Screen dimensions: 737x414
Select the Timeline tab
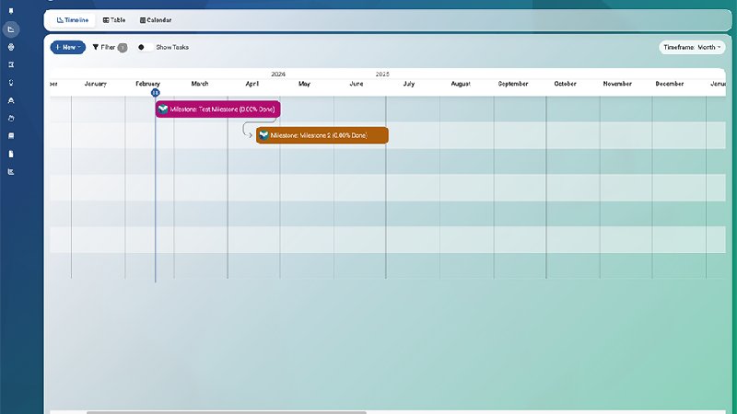pyautogui.click(x=73, y=20)
